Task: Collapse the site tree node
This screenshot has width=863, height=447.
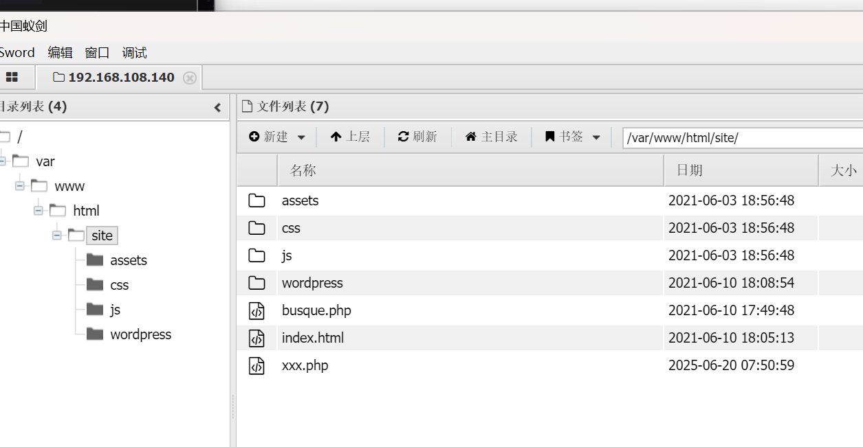Action: click(57, 236)
